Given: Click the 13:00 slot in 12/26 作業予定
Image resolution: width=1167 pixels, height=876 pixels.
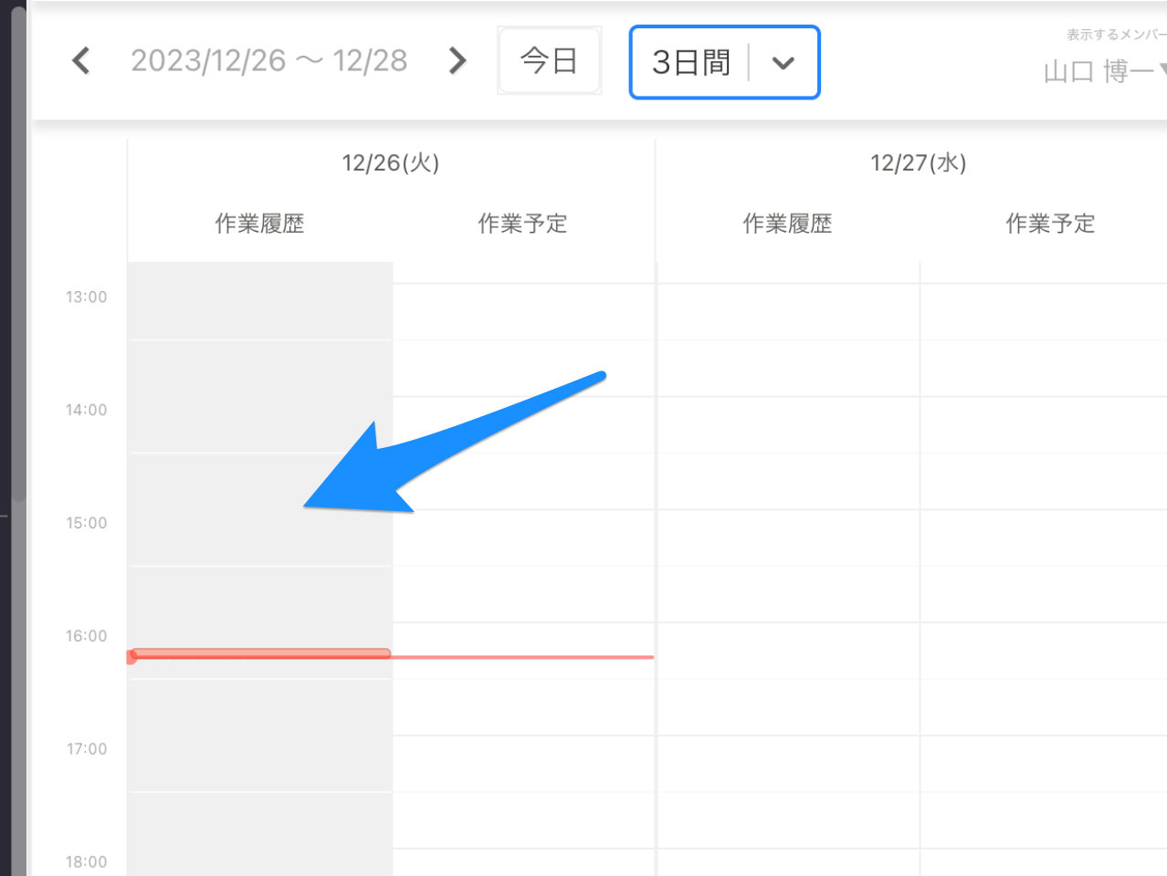Looking at the screenshot, I should (x=523, y=311).
